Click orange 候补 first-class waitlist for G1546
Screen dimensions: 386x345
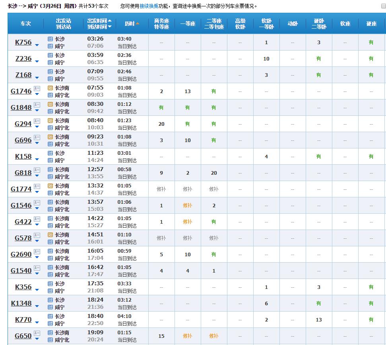point(187,206)
